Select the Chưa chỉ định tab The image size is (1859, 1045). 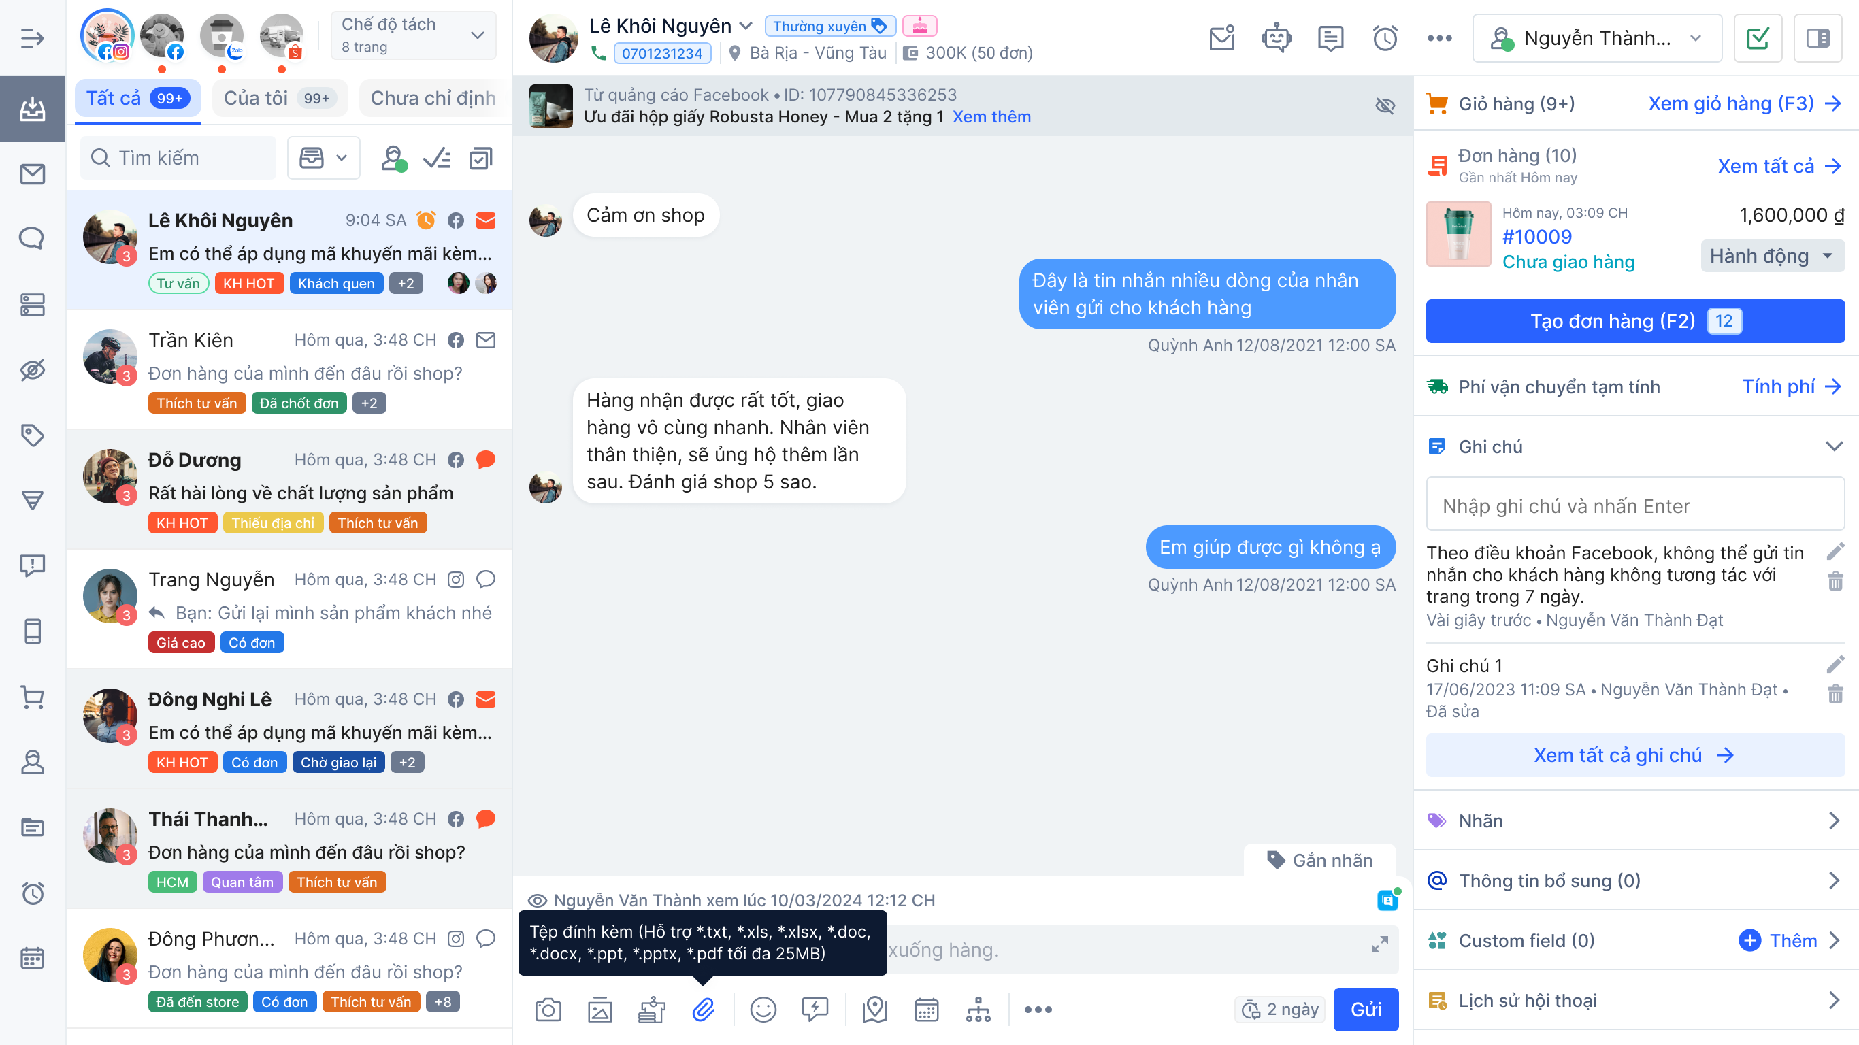coord(433,98)
